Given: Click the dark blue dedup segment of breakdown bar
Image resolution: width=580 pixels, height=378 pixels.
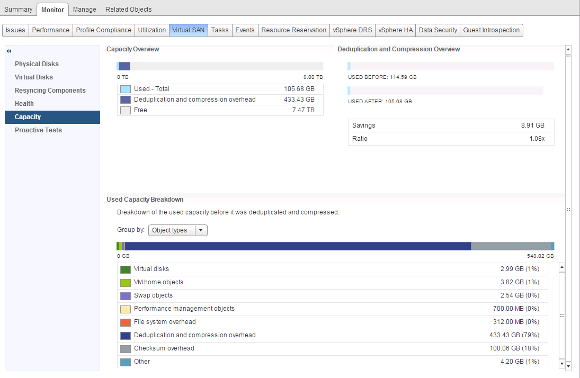Looking at the screenshot, I should (298, 246).
